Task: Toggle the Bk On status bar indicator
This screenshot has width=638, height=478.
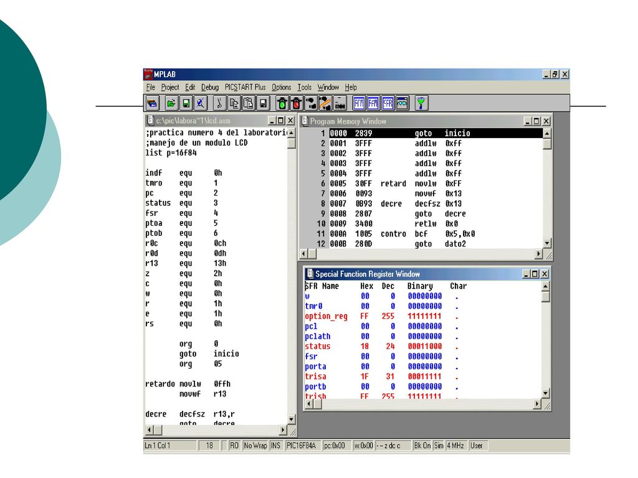Action: [x=422, y=446]
